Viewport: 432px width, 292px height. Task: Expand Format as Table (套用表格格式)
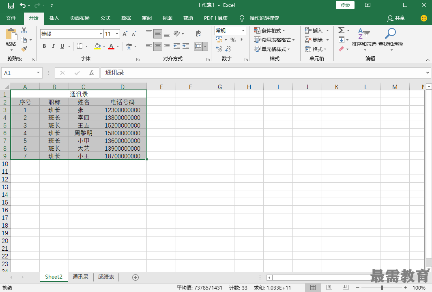[x=274, y=40]
